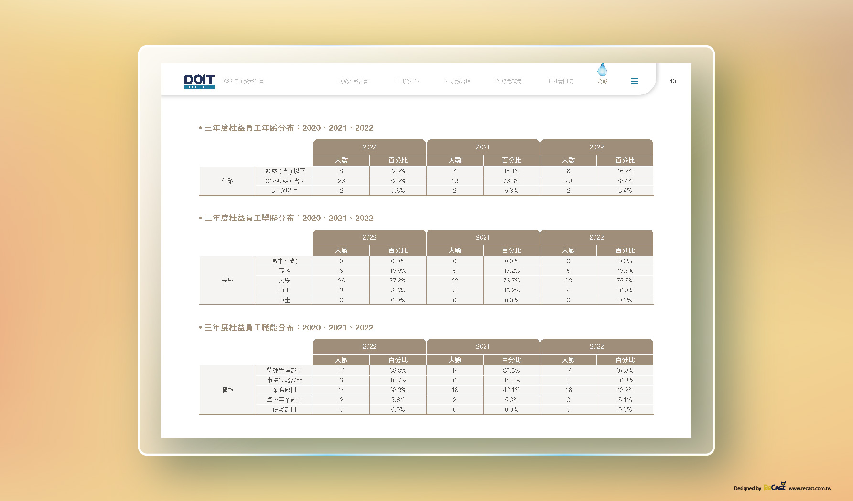
Task: Click the 市場策略部門 row label
Action: pyautogui.click(x=284, y=380)
